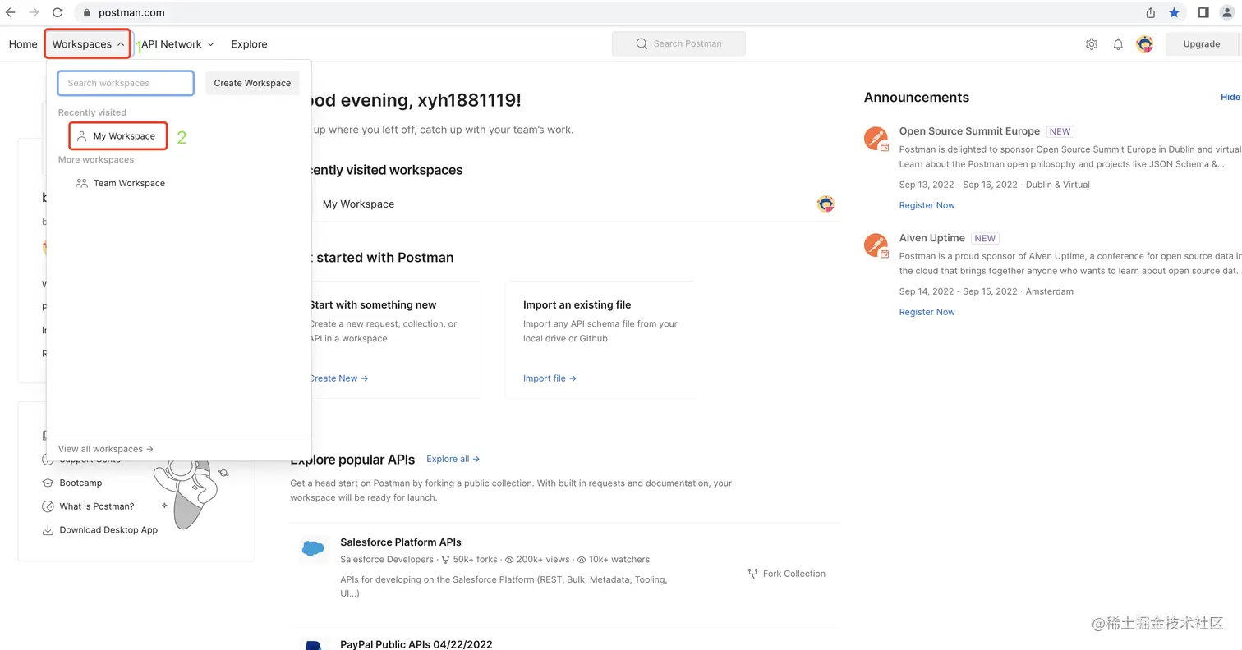1242x650 pixels.
Task: Click the Download Desktop App icon
Action: coord(48,530)
